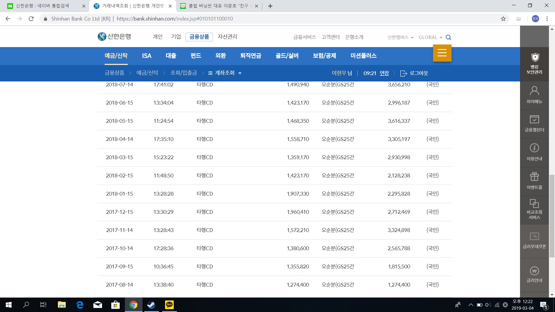Image resolution: width=555 pixels, height=312 pixels.
Task: Select 대출 menu tab
Action: click(171, 56)
